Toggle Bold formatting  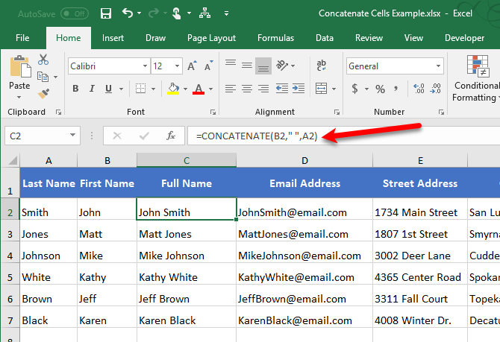75,89
